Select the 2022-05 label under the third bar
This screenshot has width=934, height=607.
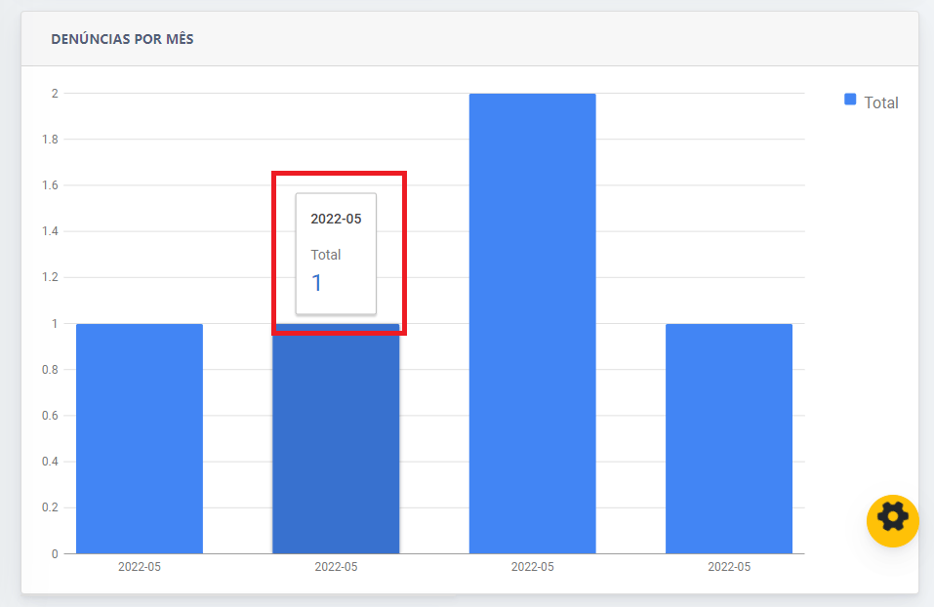coord(532,566)
